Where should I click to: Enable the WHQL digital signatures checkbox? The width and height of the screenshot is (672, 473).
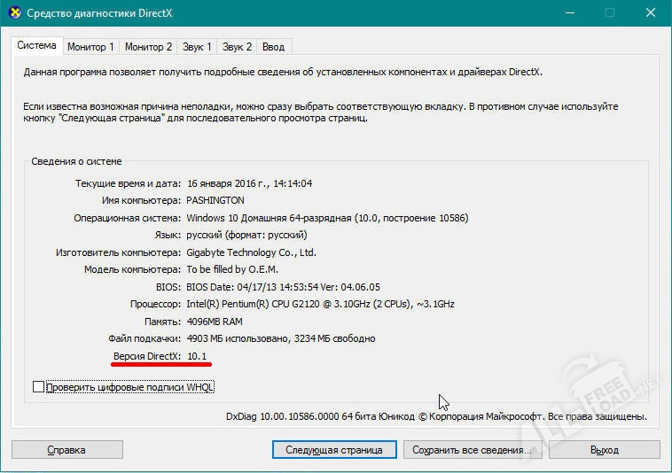[38, 387]
